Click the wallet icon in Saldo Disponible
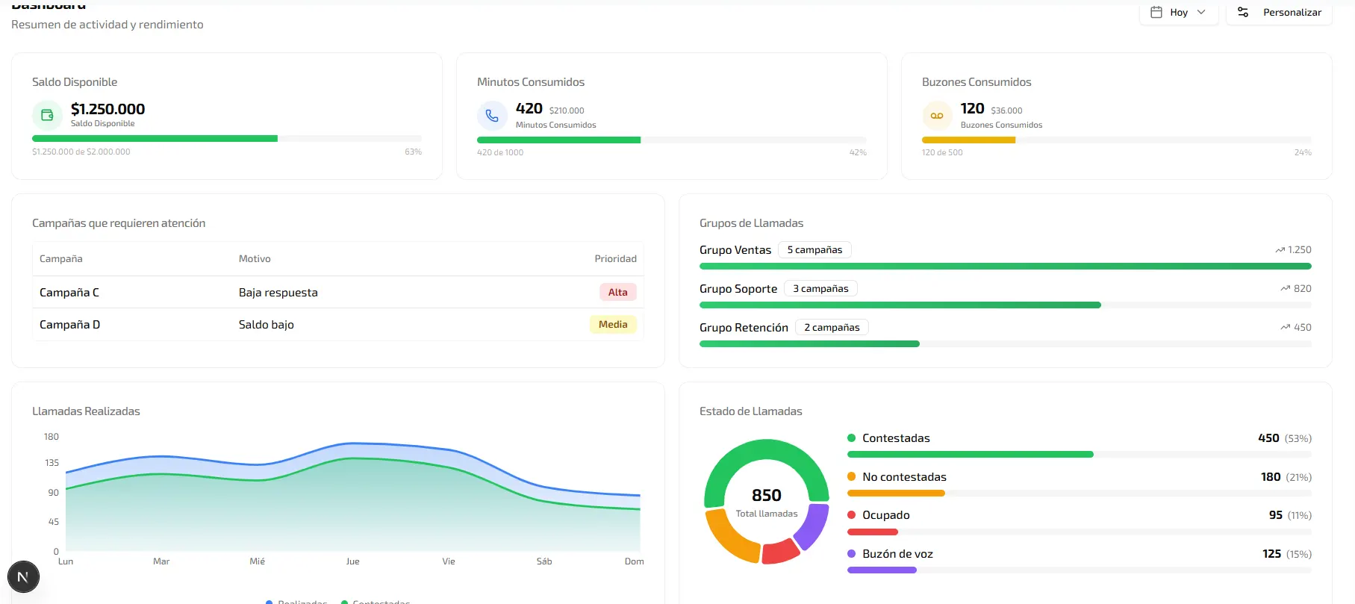This screenshot has height=604, width=1355. coord(47,115)
